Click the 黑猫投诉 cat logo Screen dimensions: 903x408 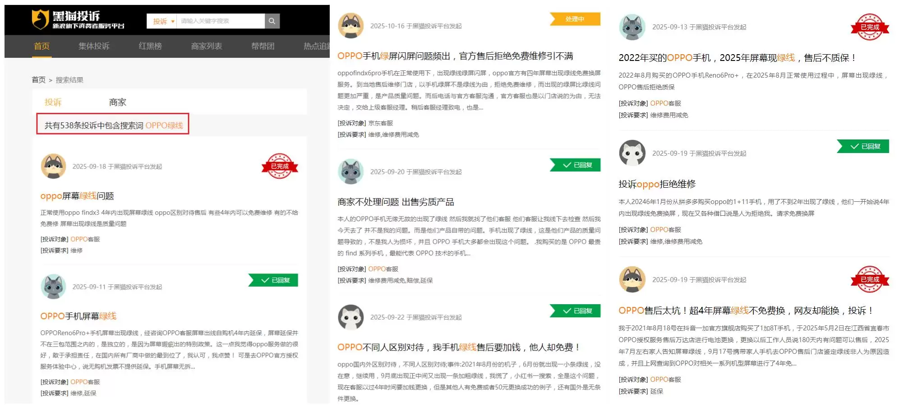(x=40, y=19)
